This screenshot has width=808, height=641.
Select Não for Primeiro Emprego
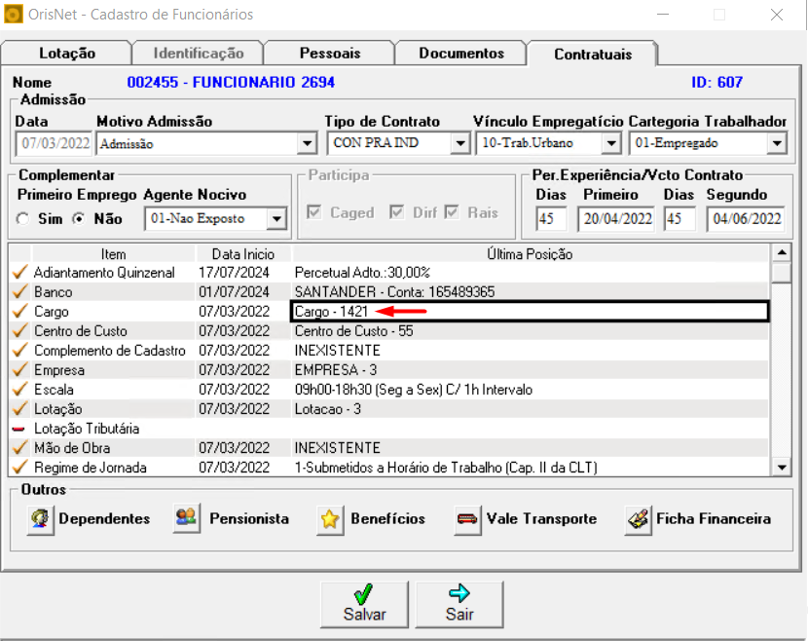click(80, 219)
